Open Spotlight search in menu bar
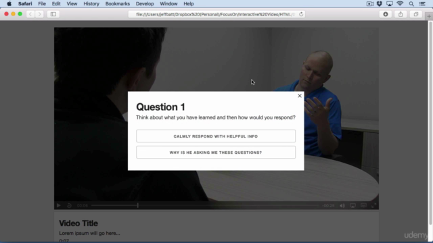Screen dimensions: 433x243 point(411,4)
